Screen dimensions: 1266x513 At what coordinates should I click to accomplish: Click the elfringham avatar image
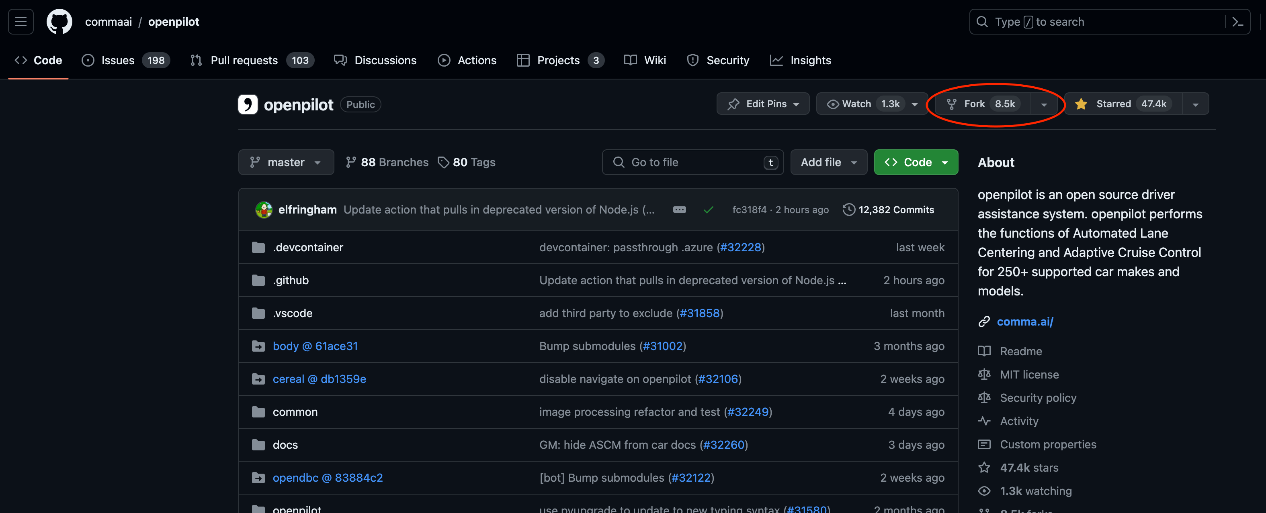[264, 210]
